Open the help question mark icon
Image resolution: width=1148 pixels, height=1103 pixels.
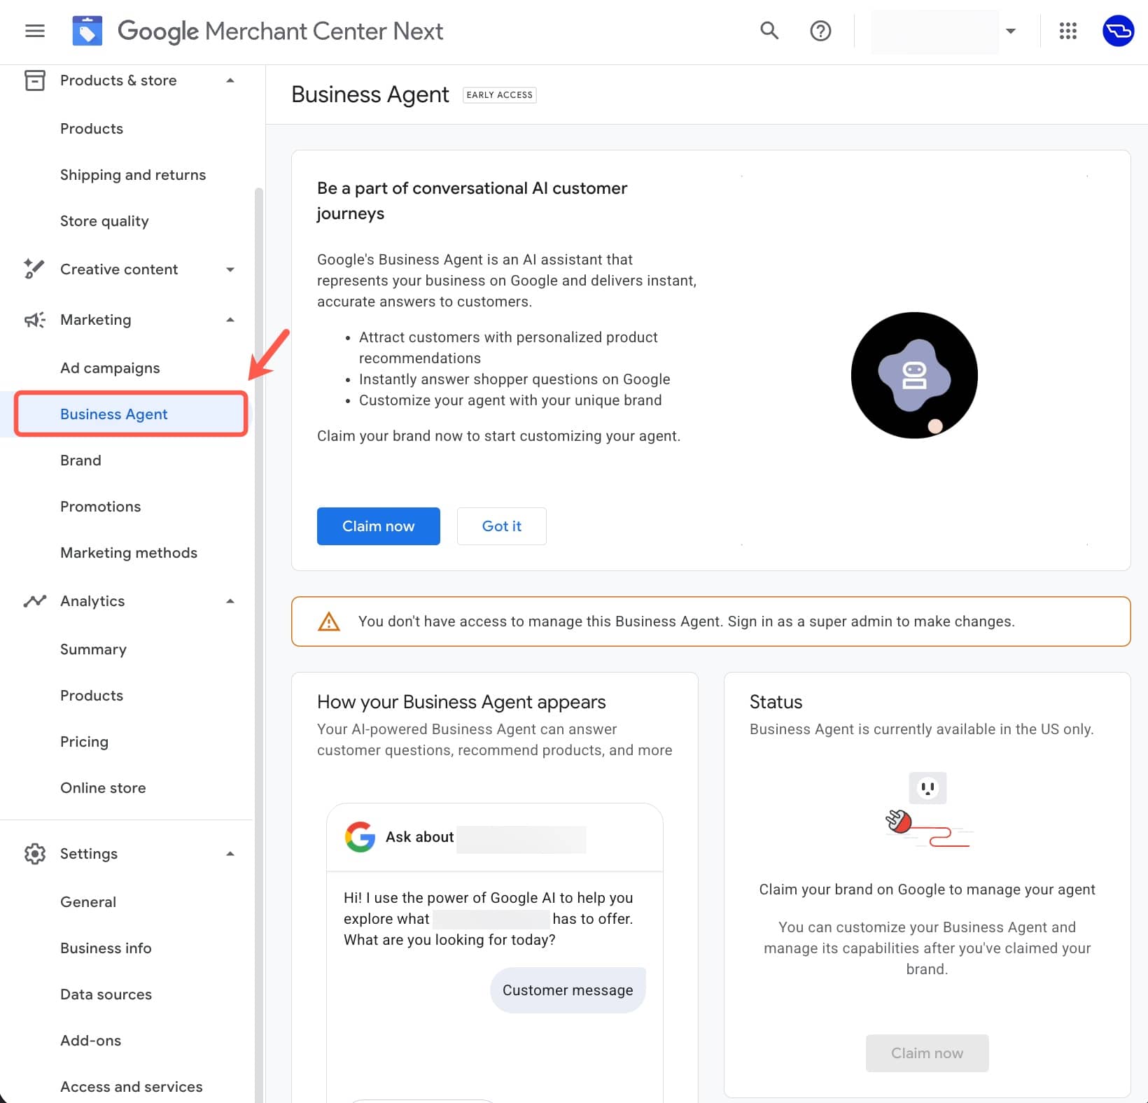[x=820, y=31]
